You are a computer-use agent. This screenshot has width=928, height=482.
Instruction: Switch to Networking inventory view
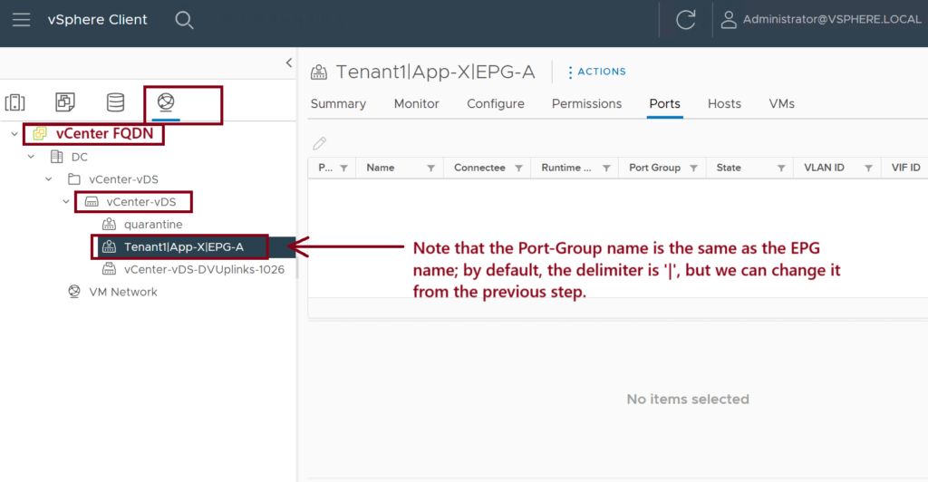166,101
